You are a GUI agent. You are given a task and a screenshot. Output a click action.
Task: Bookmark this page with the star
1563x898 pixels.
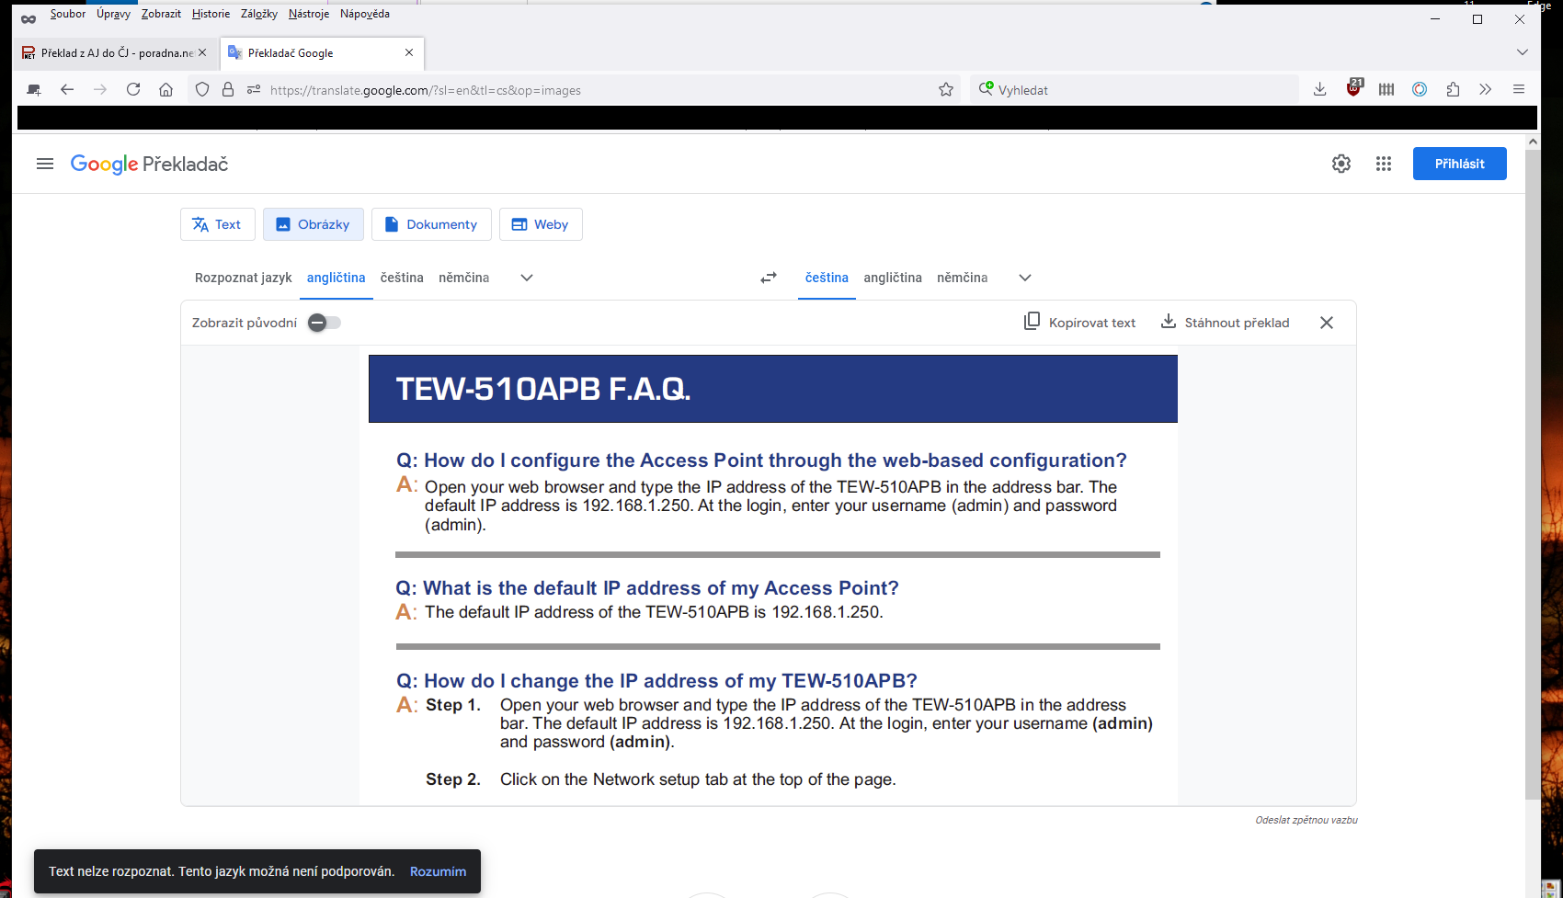coord(946,89)
